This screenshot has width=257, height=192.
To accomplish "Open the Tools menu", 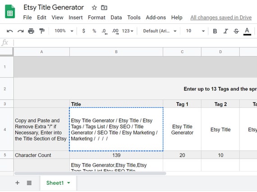I will coord(134,18).
